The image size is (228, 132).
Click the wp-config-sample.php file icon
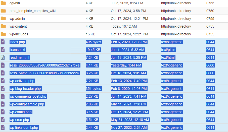[3, 104]
